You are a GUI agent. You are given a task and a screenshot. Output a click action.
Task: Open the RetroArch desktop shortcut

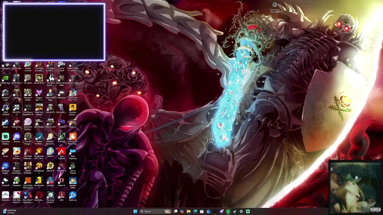pos(61,94)
